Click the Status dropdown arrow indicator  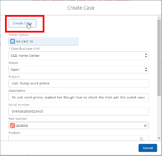click(x=146, y=69)
